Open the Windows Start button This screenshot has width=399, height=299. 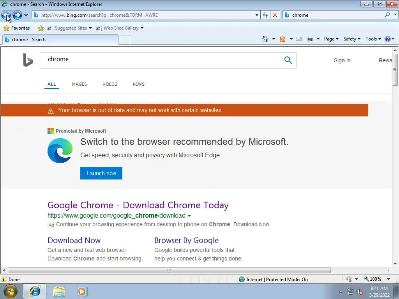pos(10,291)
